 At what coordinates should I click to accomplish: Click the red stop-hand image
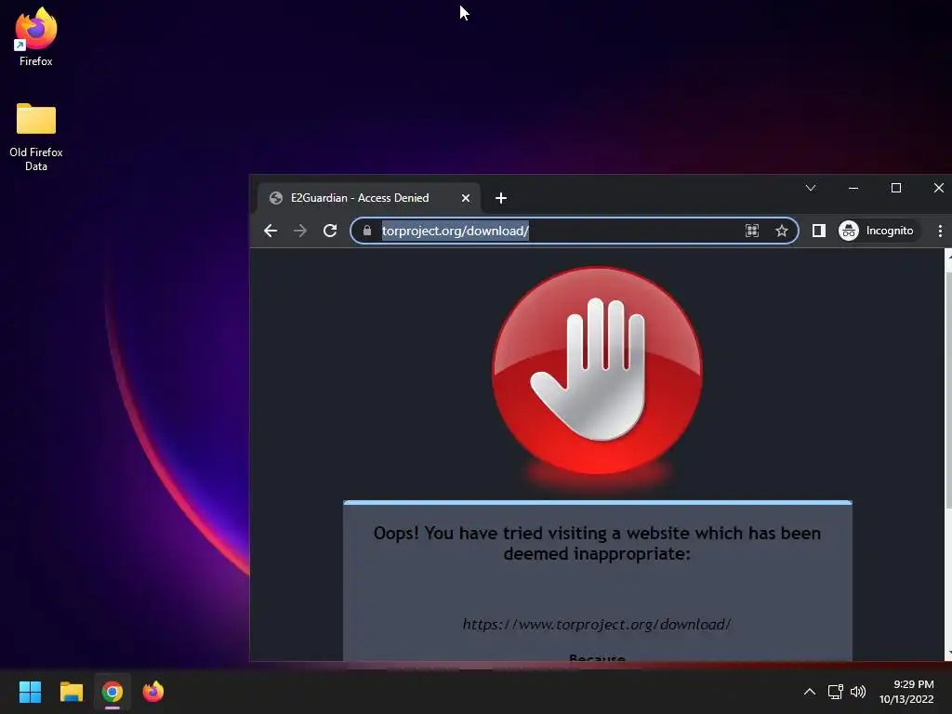coord(598,370)
